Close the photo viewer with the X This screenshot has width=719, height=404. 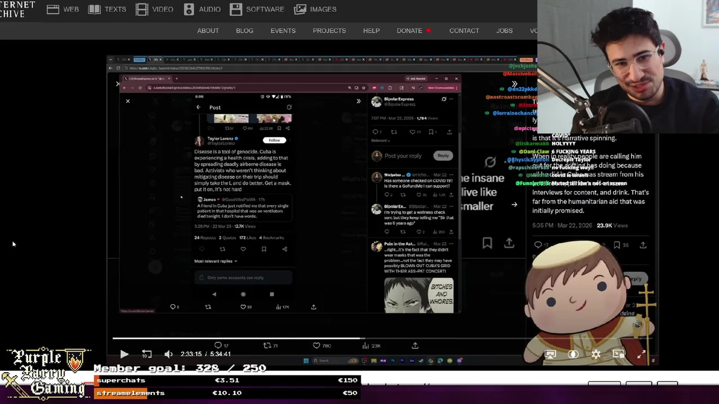tap(128, 101)
